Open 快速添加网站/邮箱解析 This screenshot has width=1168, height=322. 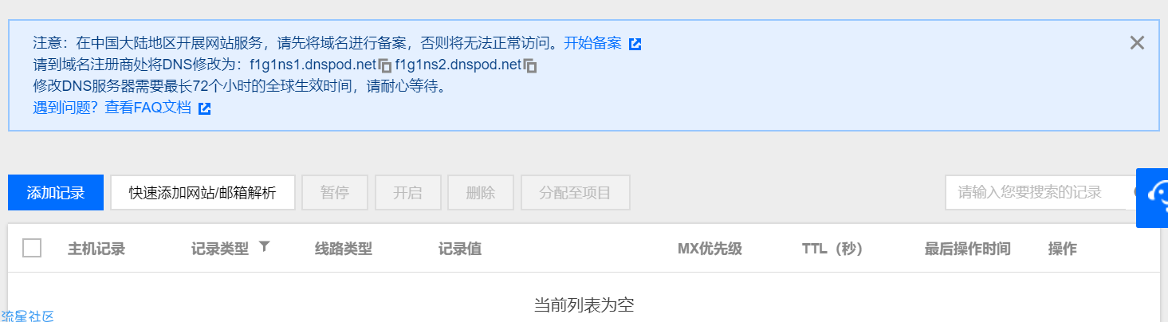pos(203,193)
